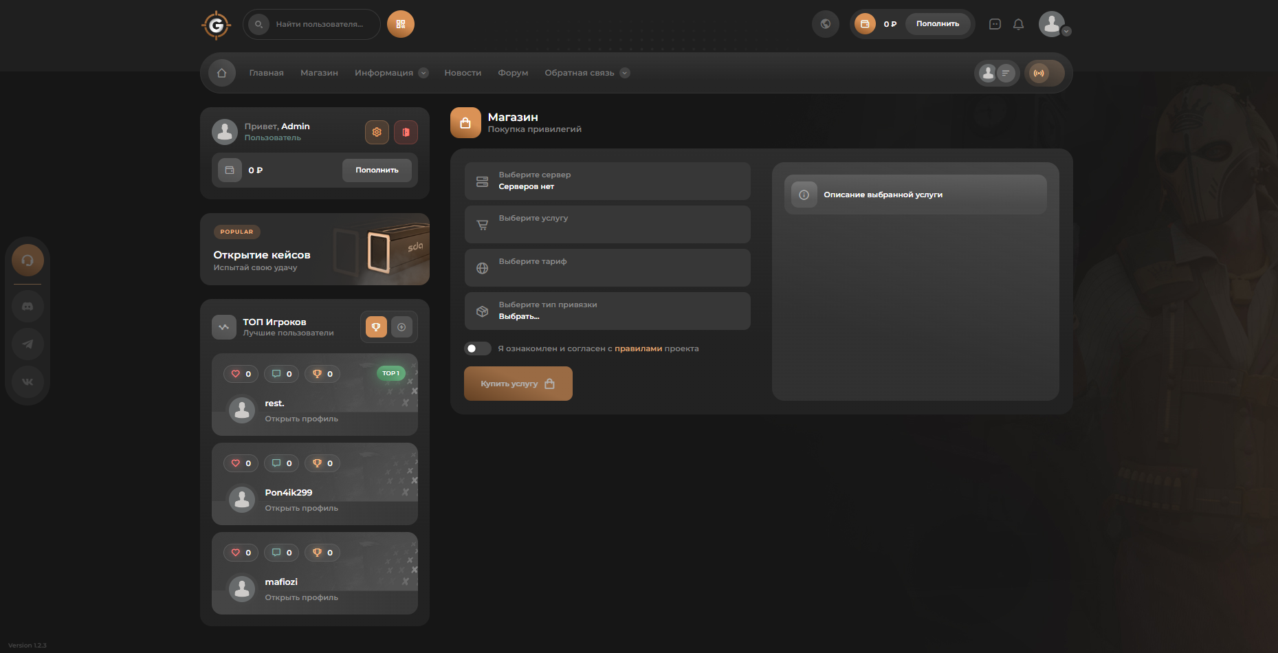This screenshot has width=1278, height=653.
Task: Go to the Форум page
Action: (x=513, y=73)
